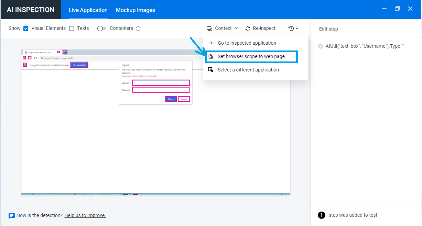Click the arrow icon beside Go to inspected application
This screenshot has height=226, width=422.
(x=211, y=43)
